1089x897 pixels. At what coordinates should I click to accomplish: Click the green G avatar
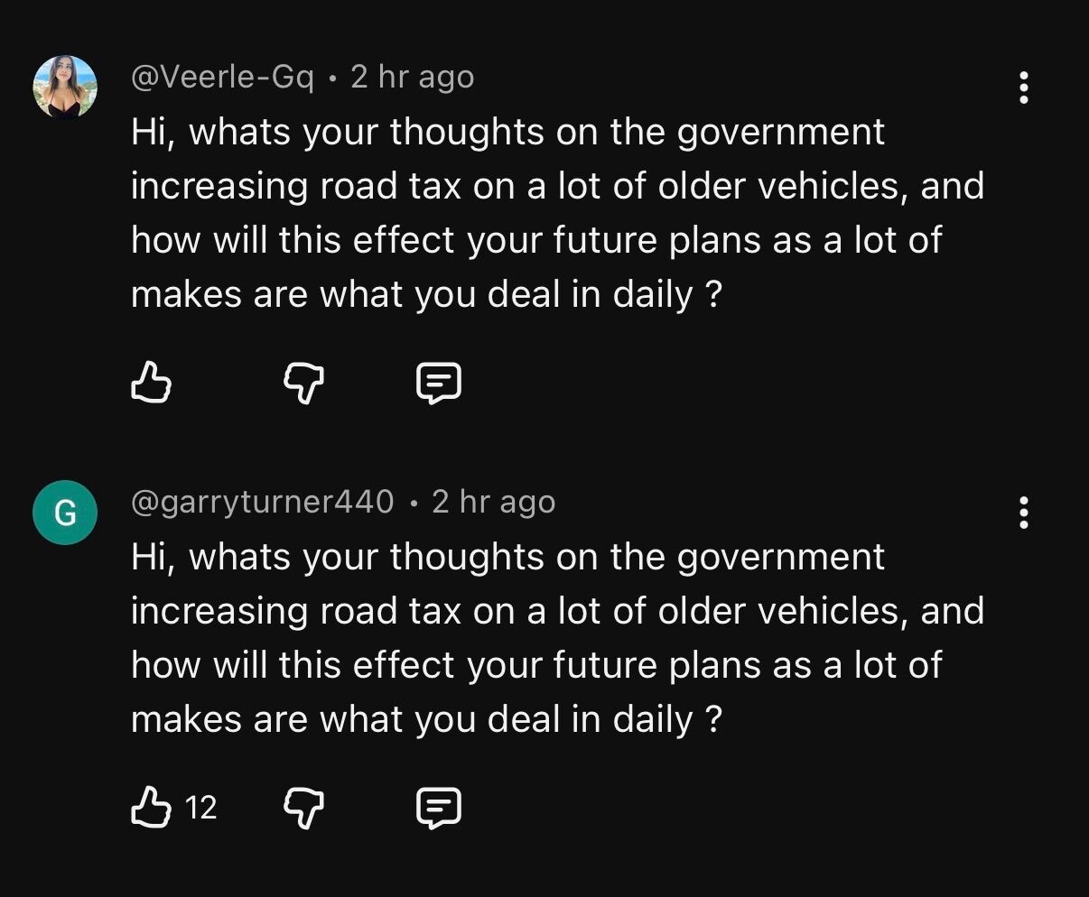(x=65, y=512)
